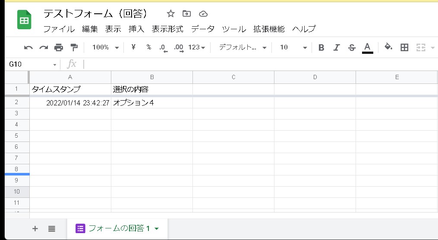Open the ファイル menu
The width and height of the screenshot is (438, 240).
[x=59, y=29]
